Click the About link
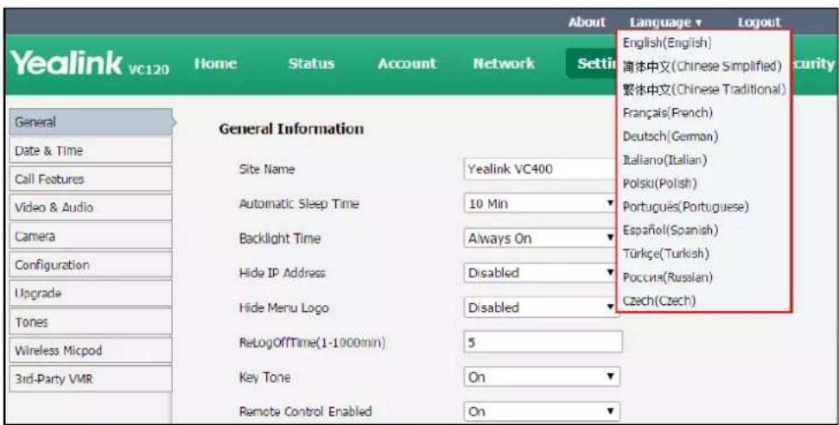 point(587,22)
